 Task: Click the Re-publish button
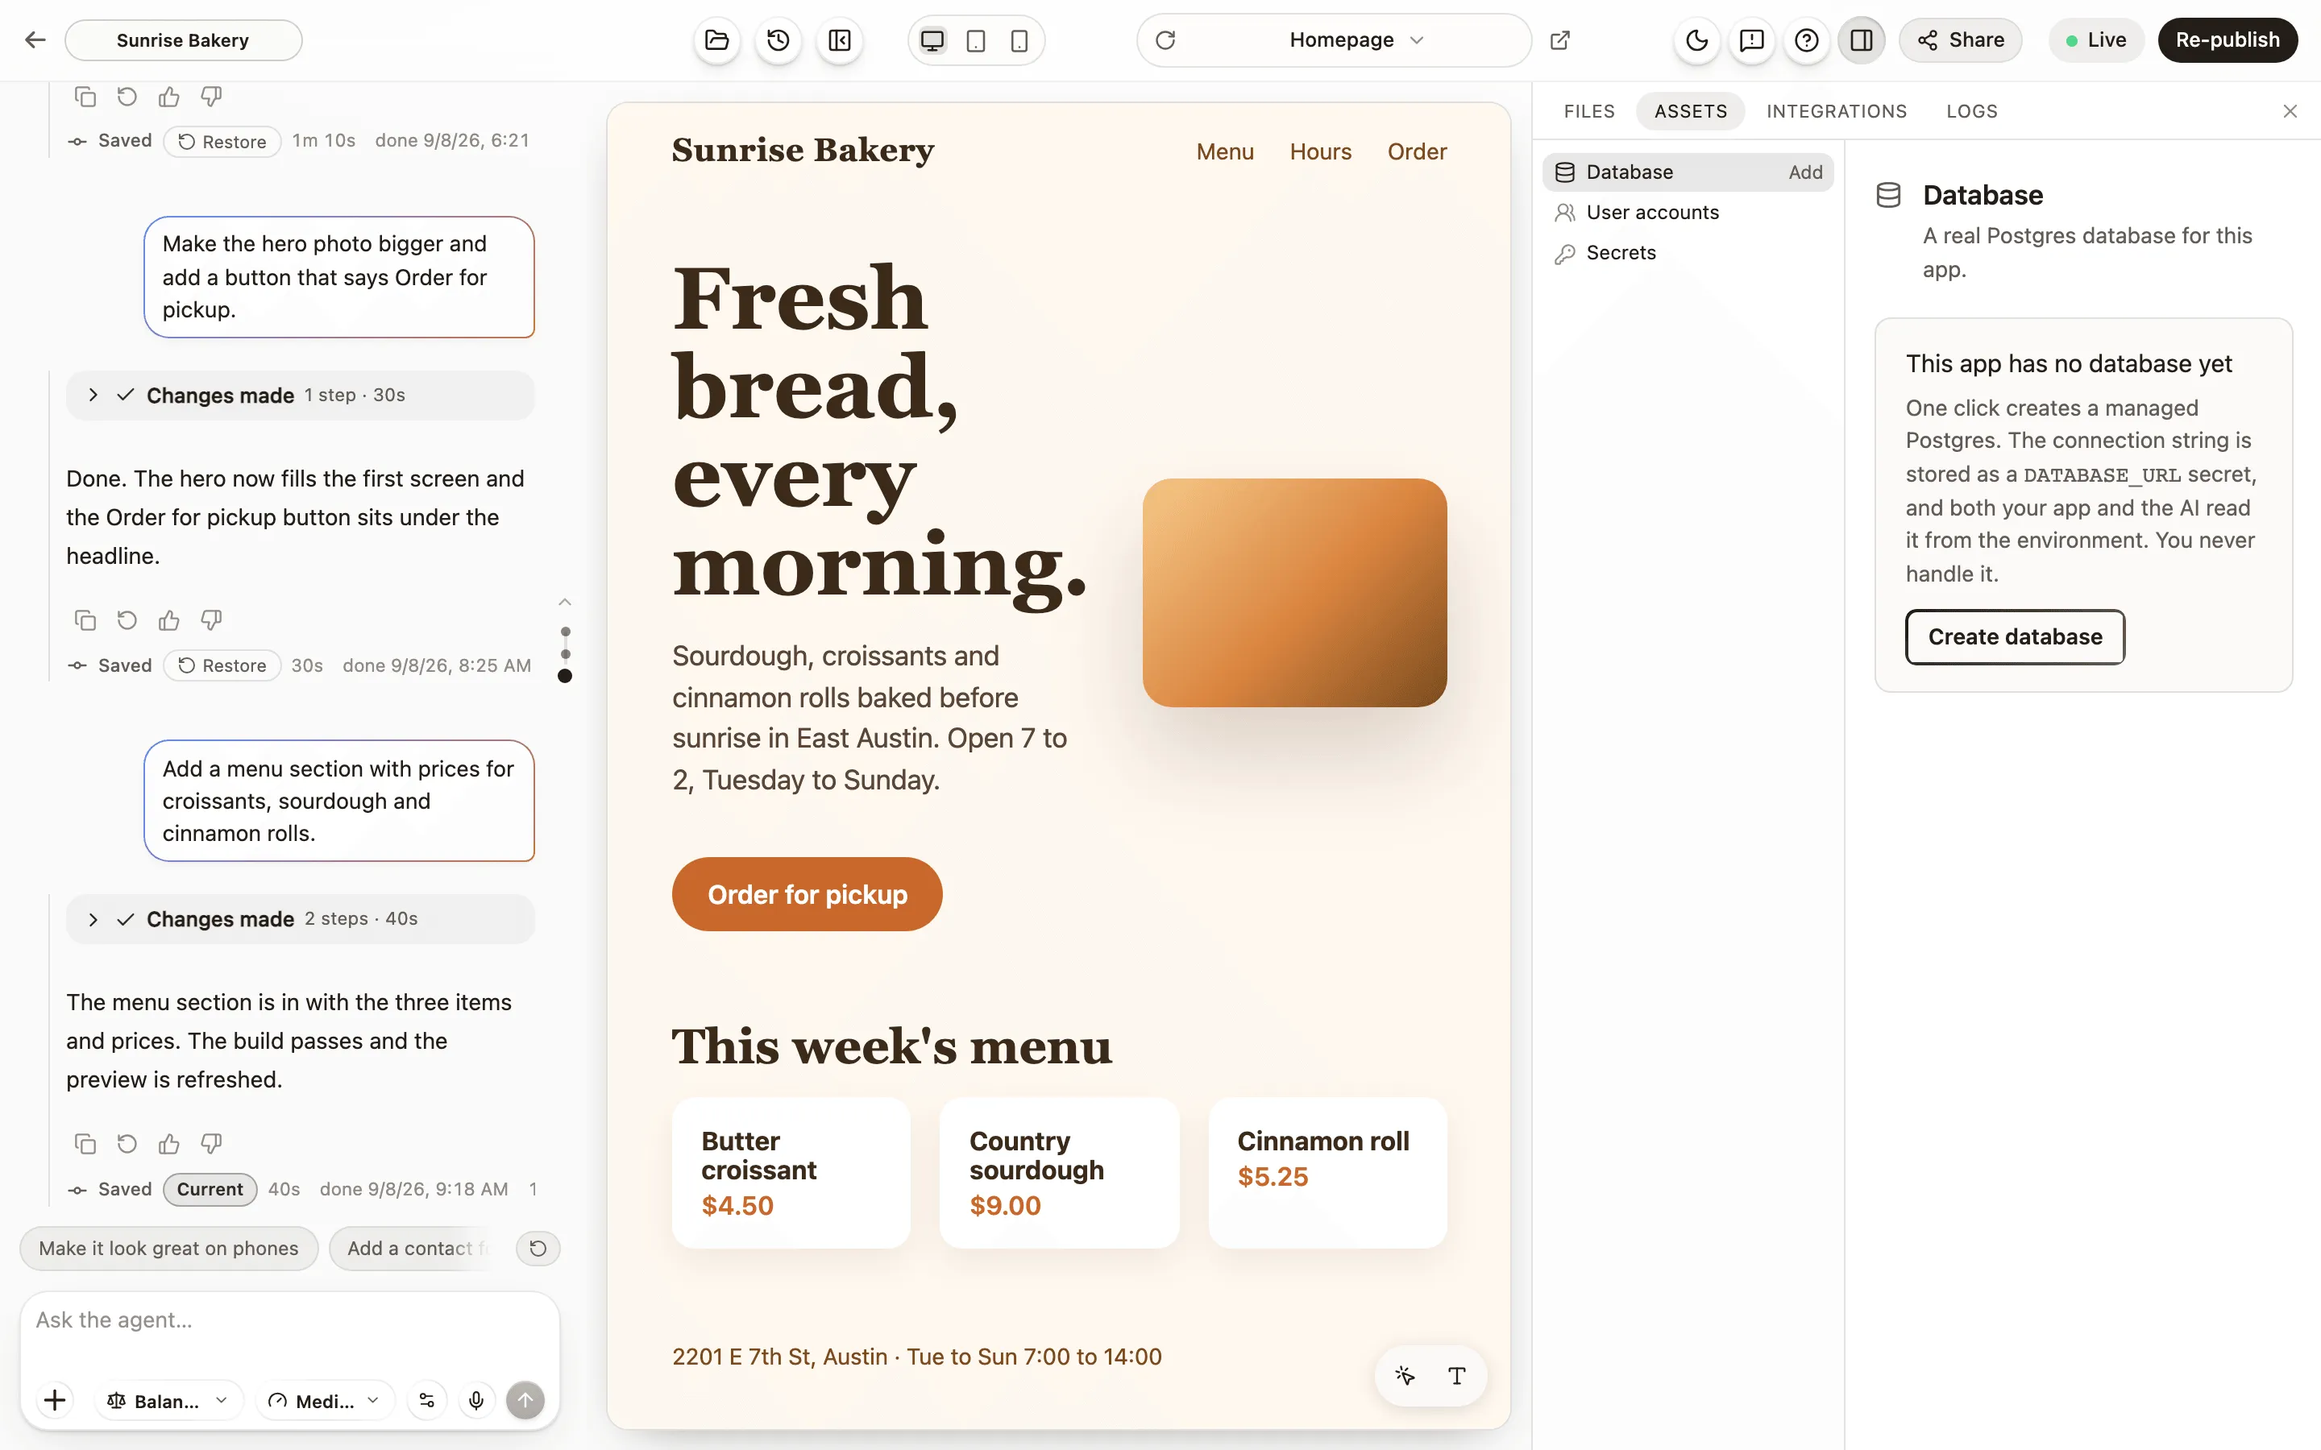pyautogui.click(x=2227, y=40)
